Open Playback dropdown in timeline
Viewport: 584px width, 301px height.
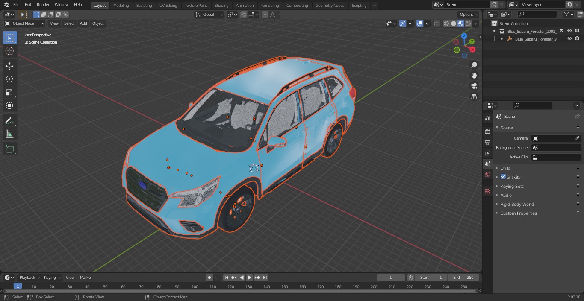coord(29,278)
